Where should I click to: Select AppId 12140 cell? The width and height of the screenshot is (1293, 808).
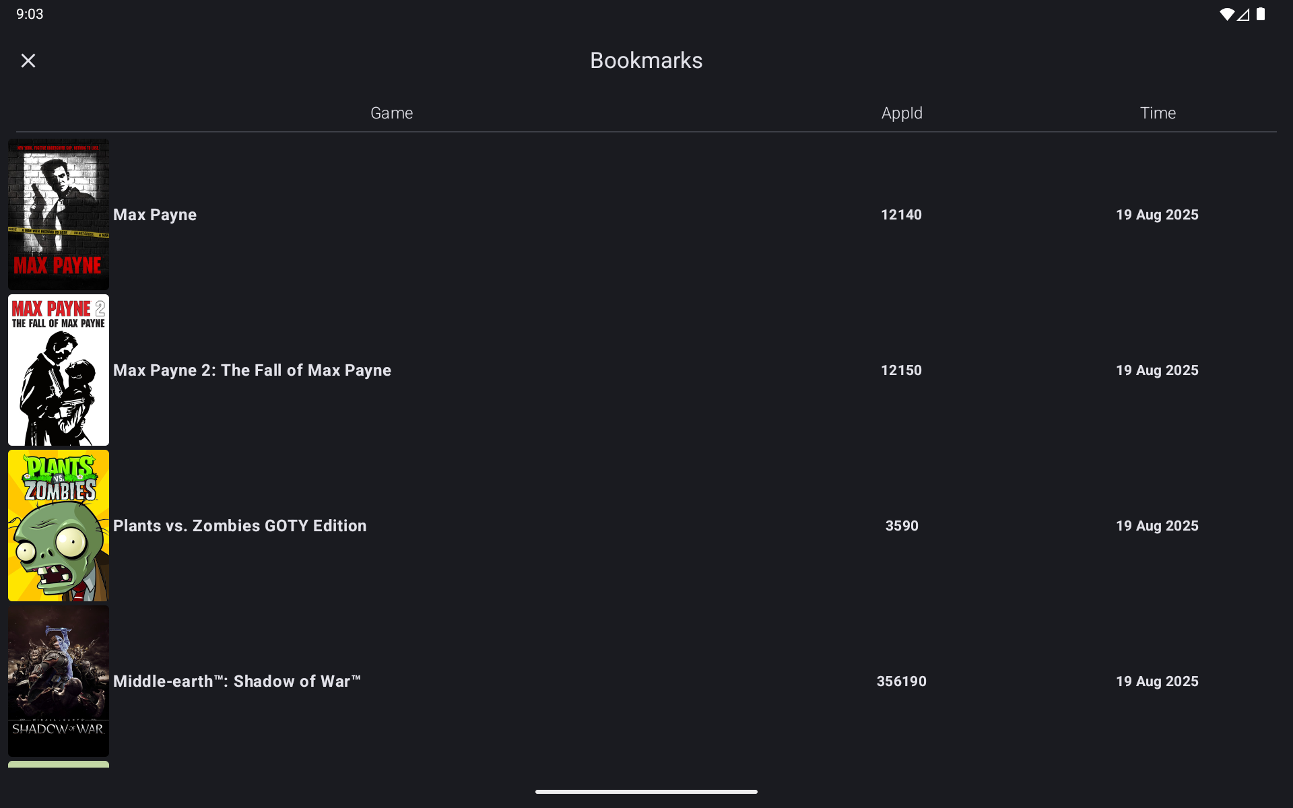(901, 215)
